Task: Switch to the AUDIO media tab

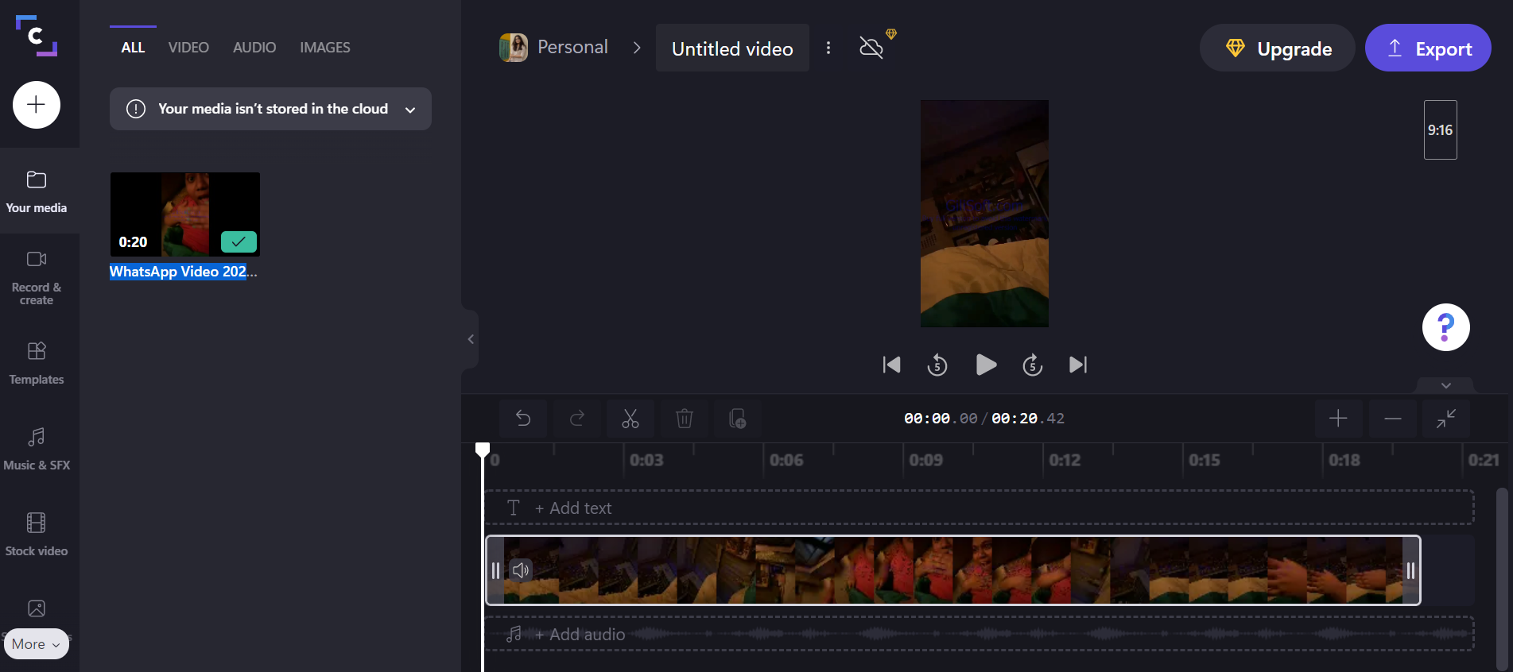Action: click(x=254, y=48)
